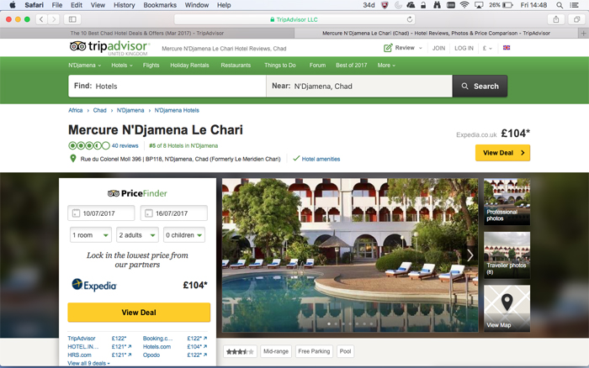Open the 40 reviews link
Image resolution: width=589 pixels, height=368 pixels.
125,145
